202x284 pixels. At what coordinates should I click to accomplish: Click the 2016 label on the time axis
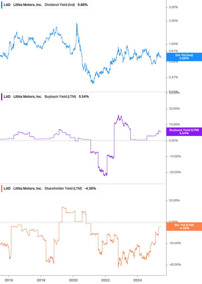tap(9, 280)
